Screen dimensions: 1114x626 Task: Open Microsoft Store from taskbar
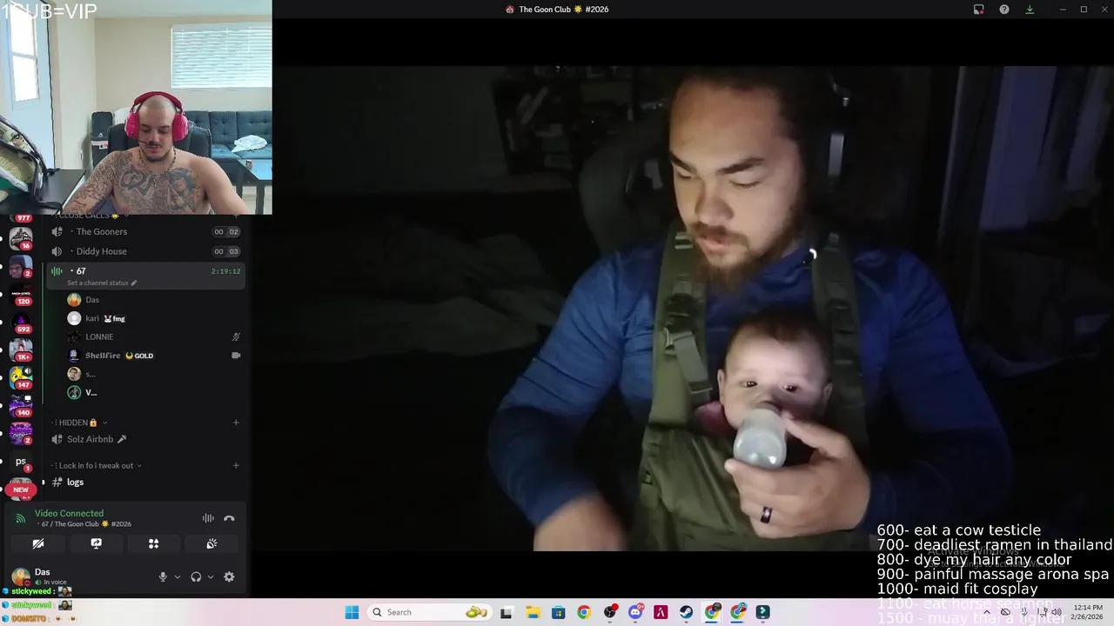click(558, 612)
